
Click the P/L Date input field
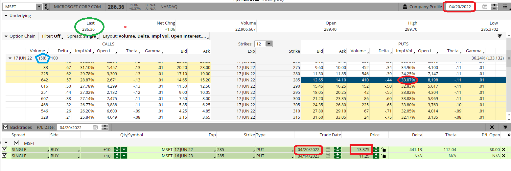(75, 127)
